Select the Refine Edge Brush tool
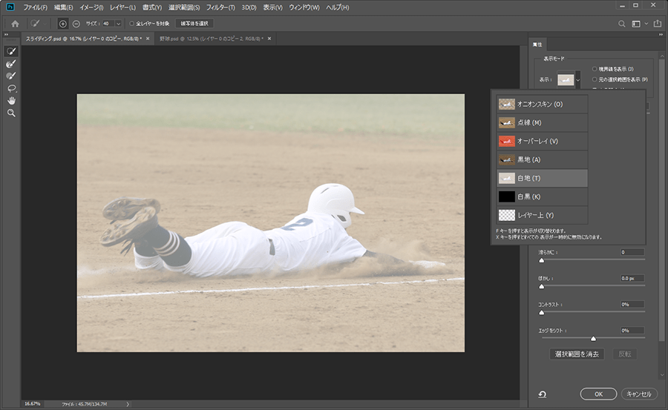Screen dimensions: 668x410 11,64
